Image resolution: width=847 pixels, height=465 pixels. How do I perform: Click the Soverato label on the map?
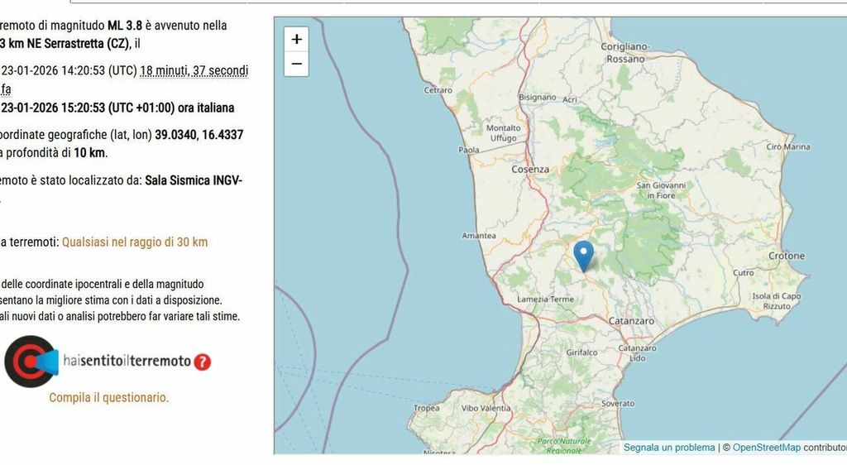618,403
